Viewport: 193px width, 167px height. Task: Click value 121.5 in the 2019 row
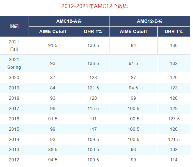[x=93, y=88]
